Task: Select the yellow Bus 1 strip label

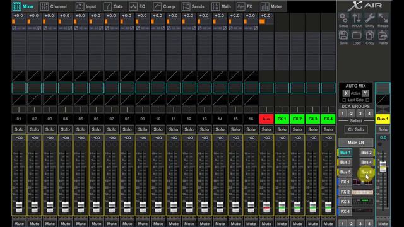Action: point(383,119)
